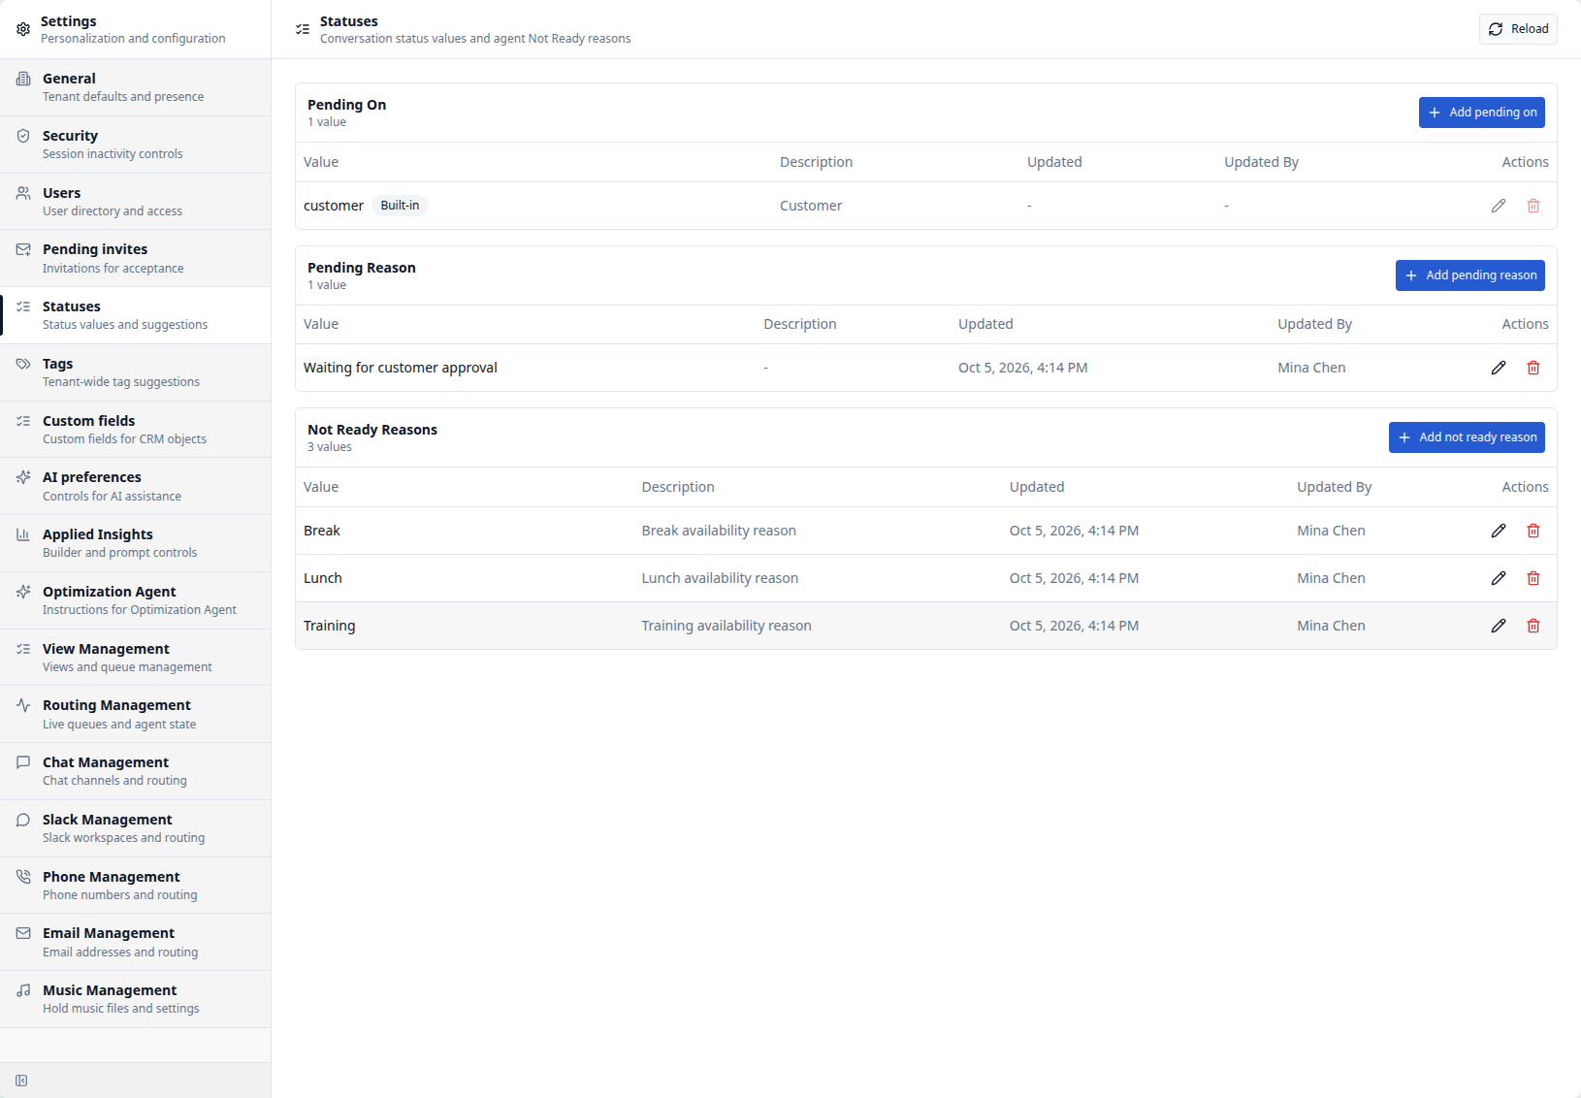This screenshot has height=1098, width=1581.
Task: Click the Settings gear icon
Action: coord(23,29)
